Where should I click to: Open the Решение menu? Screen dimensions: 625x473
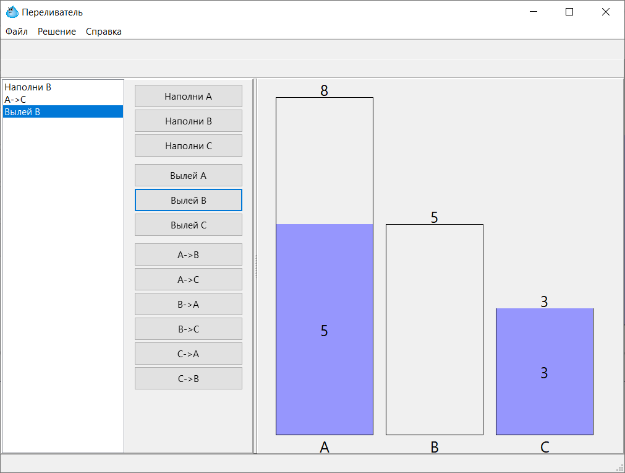coord(57,32)
